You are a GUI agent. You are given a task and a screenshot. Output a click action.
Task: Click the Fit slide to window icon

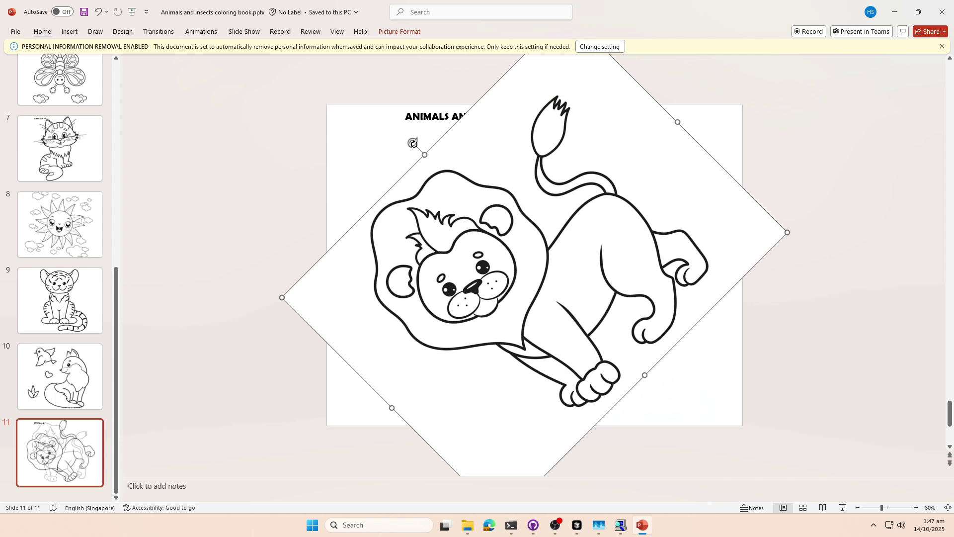948,508
